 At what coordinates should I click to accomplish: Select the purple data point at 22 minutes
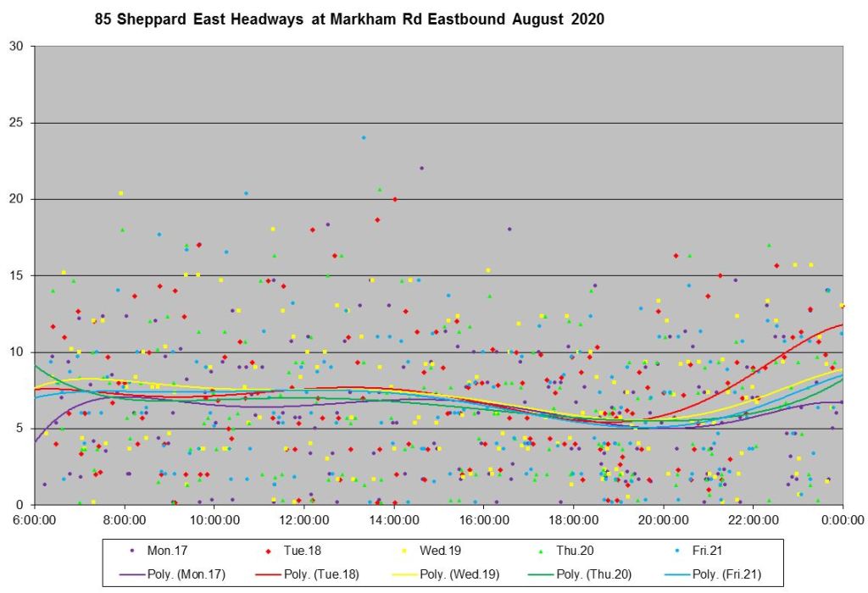click(x=421, y=168)
